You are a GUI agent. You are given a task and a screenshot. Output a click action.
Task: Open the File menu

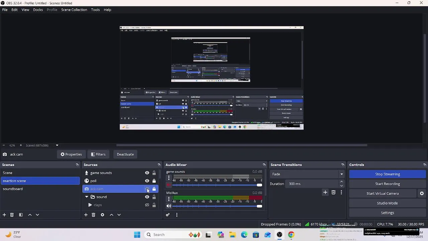(5, 10)
